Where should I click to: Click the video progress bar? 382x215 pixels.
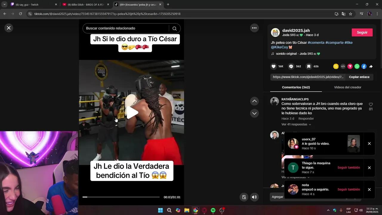coord(121,197)
